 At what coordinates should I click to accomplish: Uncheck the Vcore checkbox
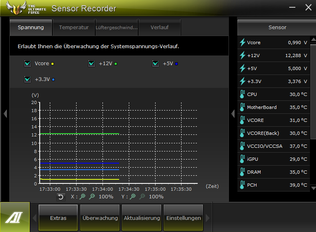click(x=28, y=64)
